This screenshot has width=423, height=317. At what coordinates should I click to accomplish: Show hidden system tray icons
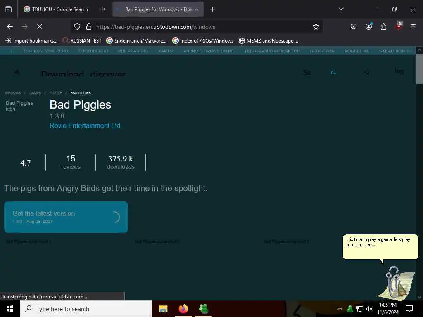[340, 309]
